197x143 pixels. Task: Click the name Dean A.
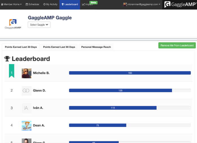point(39,125)
